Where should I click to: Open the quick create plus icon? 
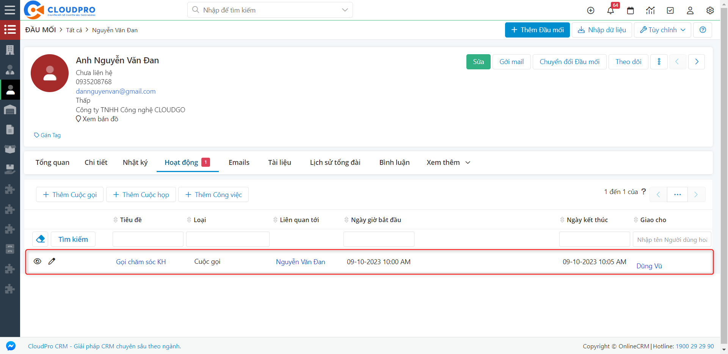coord(590,11)
